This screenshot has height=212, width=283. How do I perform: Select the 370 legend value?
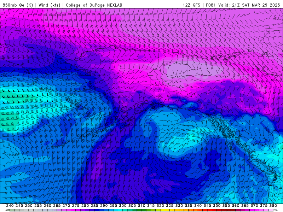[254, 206]
